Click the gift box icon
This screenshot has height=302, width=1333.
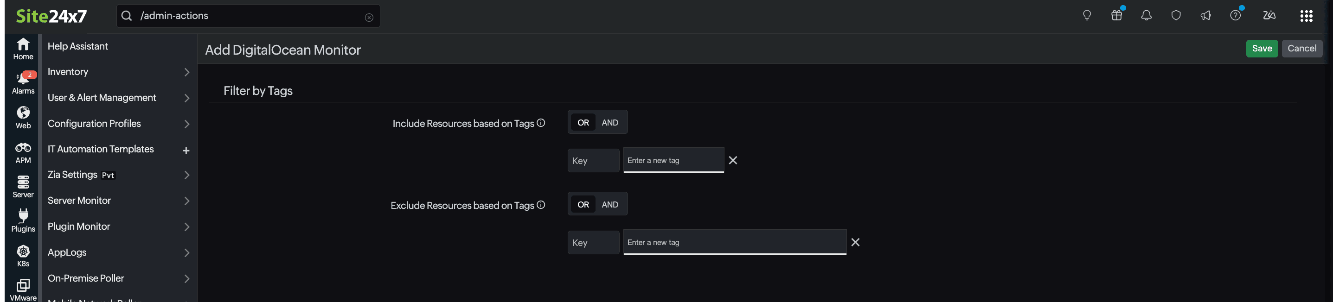pos(1117,15)
